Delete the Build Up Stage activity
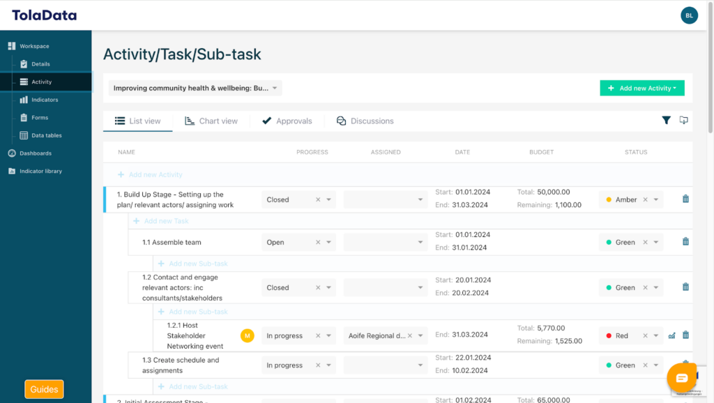This screenshot has width=714, height=403. tap(685, 199)
